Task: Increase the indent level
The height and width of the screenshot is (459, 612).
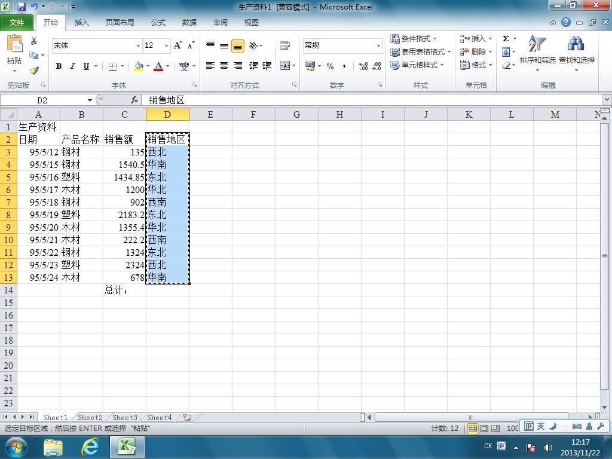Action: point(267,66)
